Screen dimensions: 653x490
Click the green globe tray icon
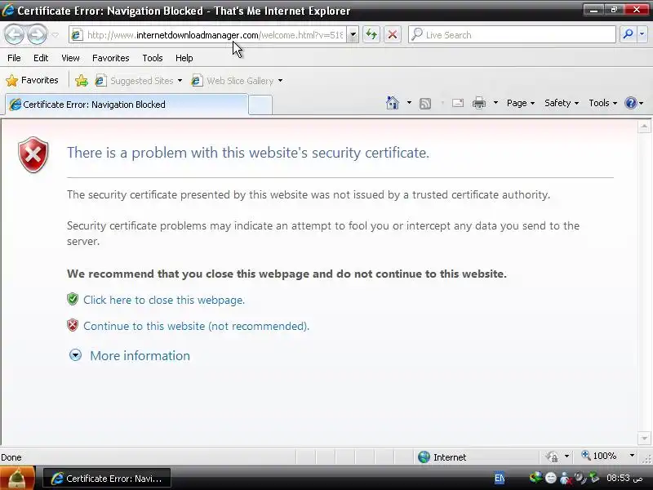tap(536, 478)
